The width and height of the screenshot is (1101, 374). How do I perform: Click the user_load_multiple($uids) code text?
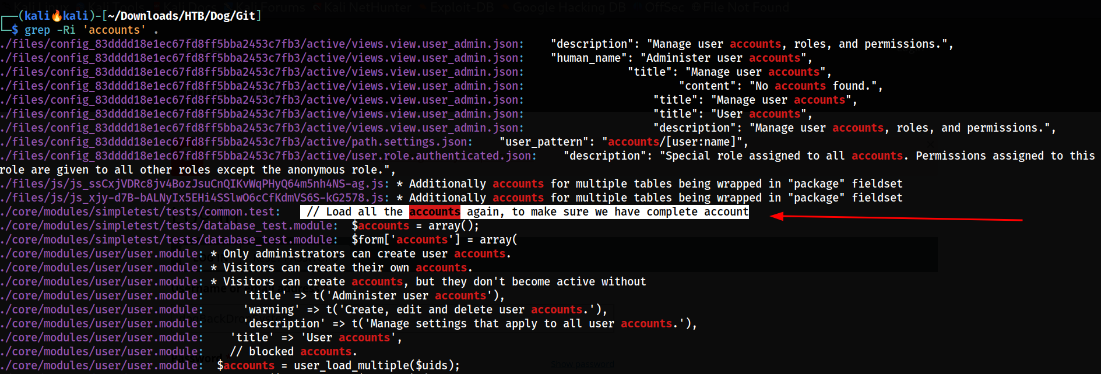click(377, 365)
